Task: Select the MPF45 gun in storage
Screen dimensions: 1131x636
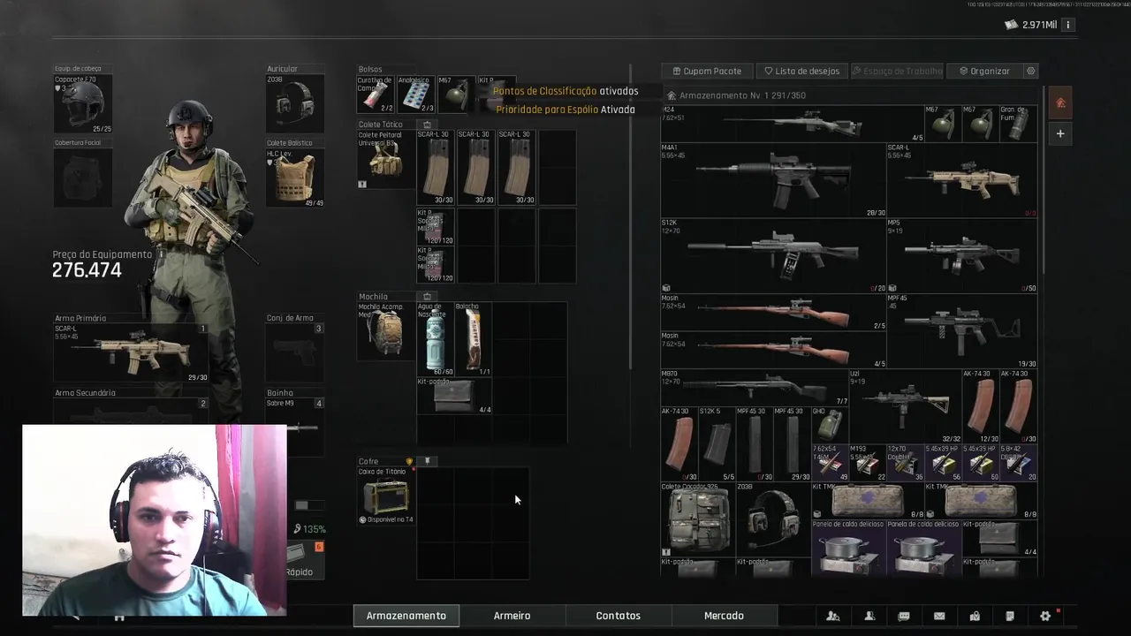Action: coord(962,330)
